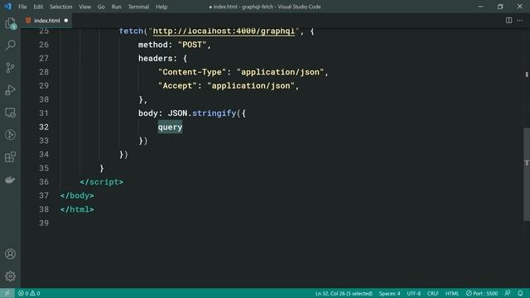Screen dimensions: 530x298
Task: Split the editor to the right
Action: [x=508, y=20]
